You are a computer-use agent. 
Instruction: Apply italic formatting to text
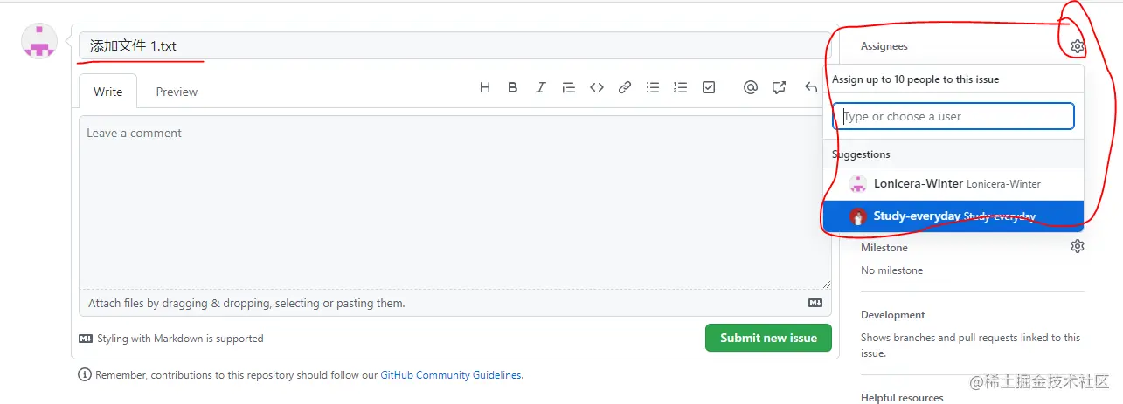tap(541, 87)
